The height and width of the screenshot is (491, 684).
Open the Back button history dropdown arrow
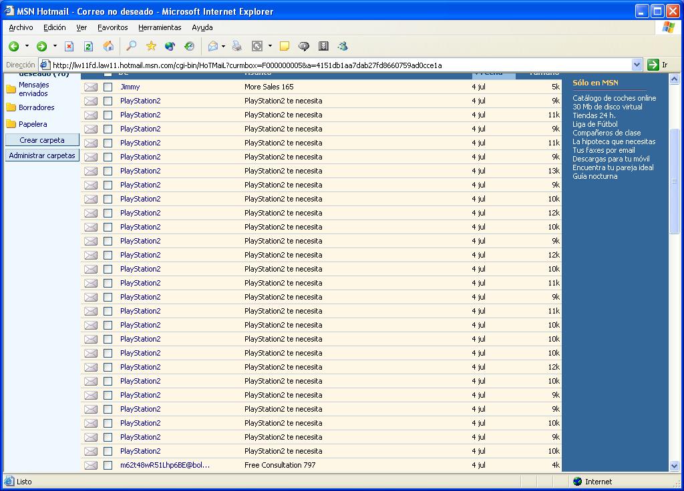click(27, 46)
